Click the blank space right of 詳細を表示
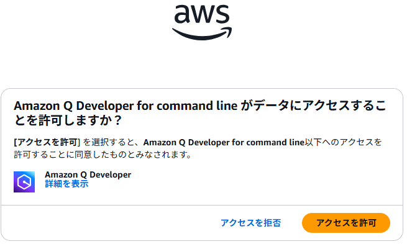407x244 pixels. pyautogui.click(x=234, y=184)
